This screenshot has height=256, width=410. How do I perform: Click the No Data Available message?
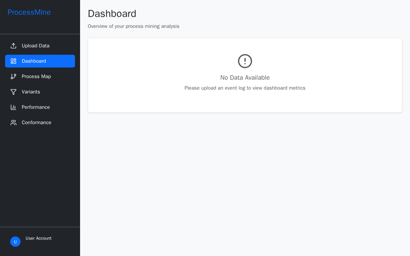pos(245,78)
